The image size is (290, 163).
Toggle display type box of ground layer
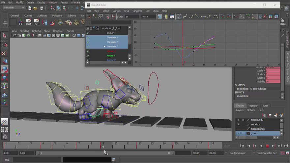[x=244, y=133]
